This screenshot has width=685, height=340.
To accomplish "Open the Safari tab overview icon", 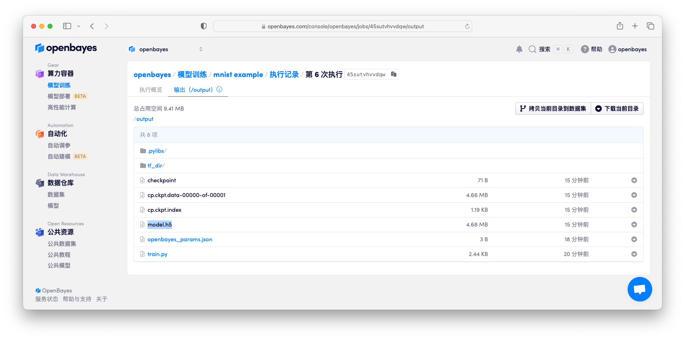I will click(650, 26).
